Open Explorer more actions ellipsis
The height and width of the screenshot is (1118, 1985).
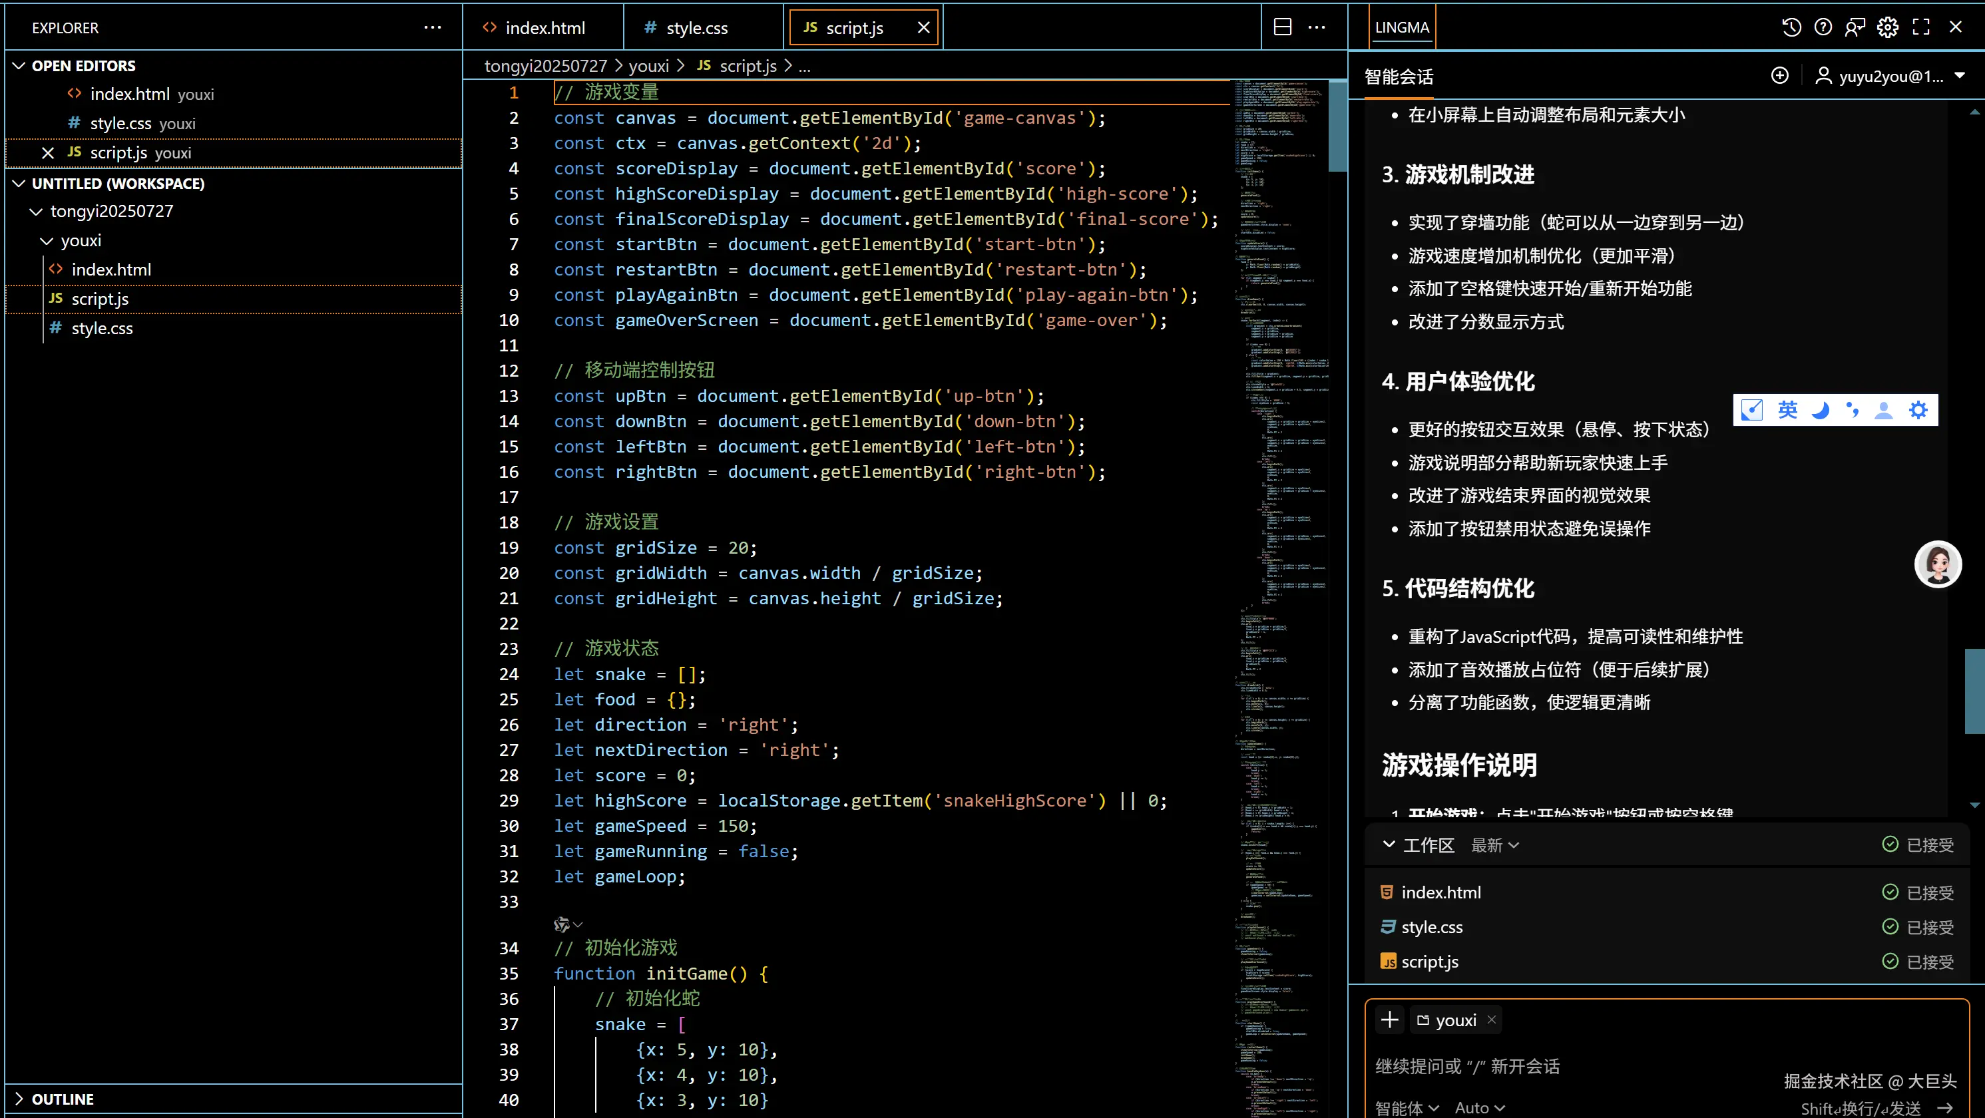pos(432,28)
